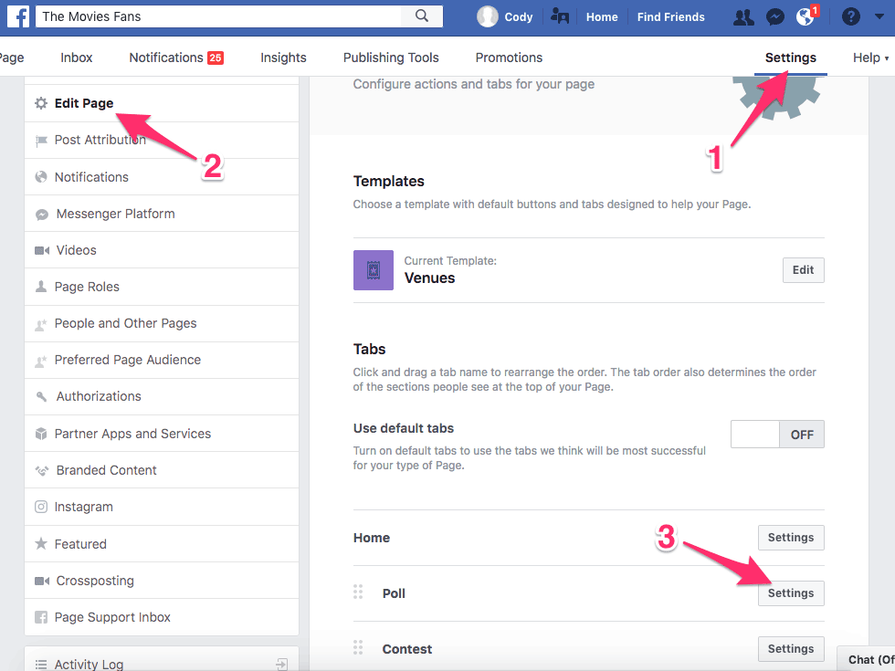This screenshot has width=895, height=671.
Task: Click the Instagram icon in the sidebar
Action: (x=40, y=507)
